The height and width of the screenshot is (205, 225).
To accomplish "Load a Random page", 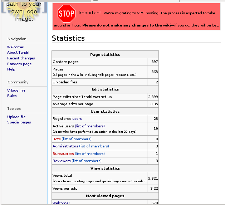I will (x=19, y=64).
